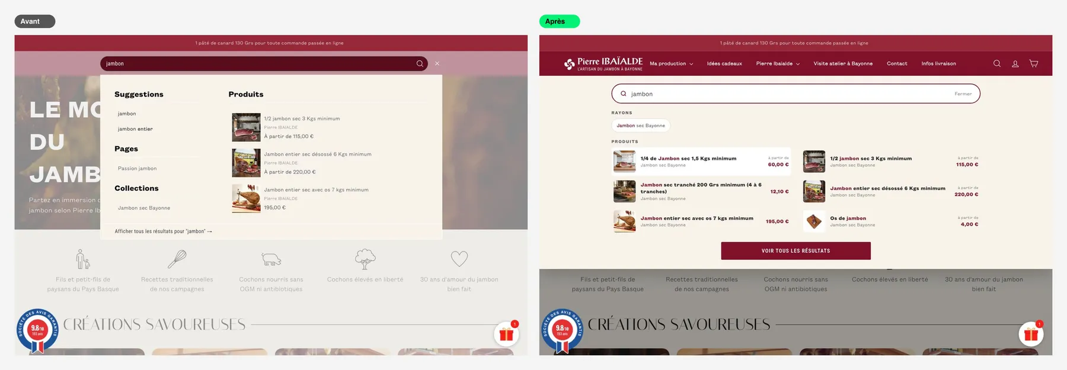1067x370 pixels.
Task: Click the 'Voir tous les résultats' button
Action: click(x=796, y=251)
